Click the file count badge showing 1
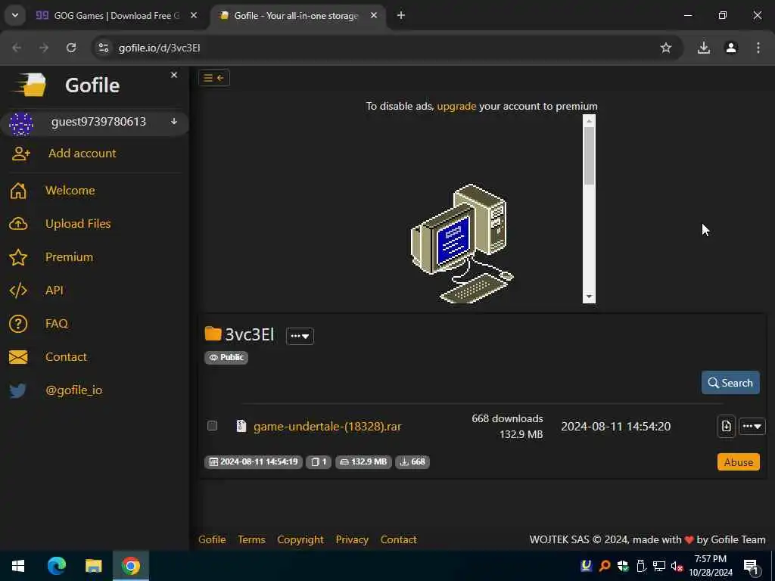Image resolution: width=775 pixels, height=581 pixels. [x=319, y=462]
